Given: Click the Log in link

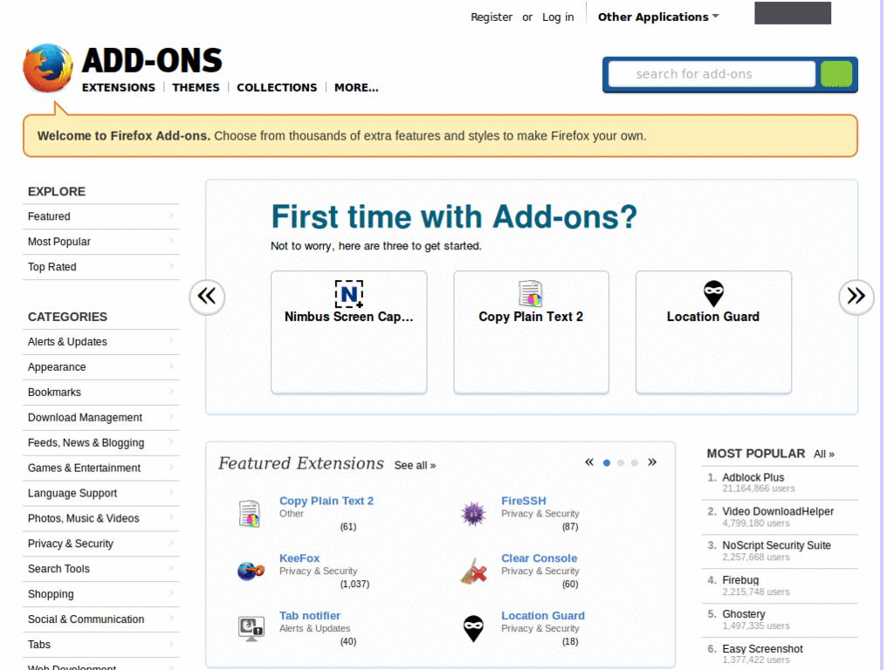Looking at the screenshot, I should tap(558, 17).
